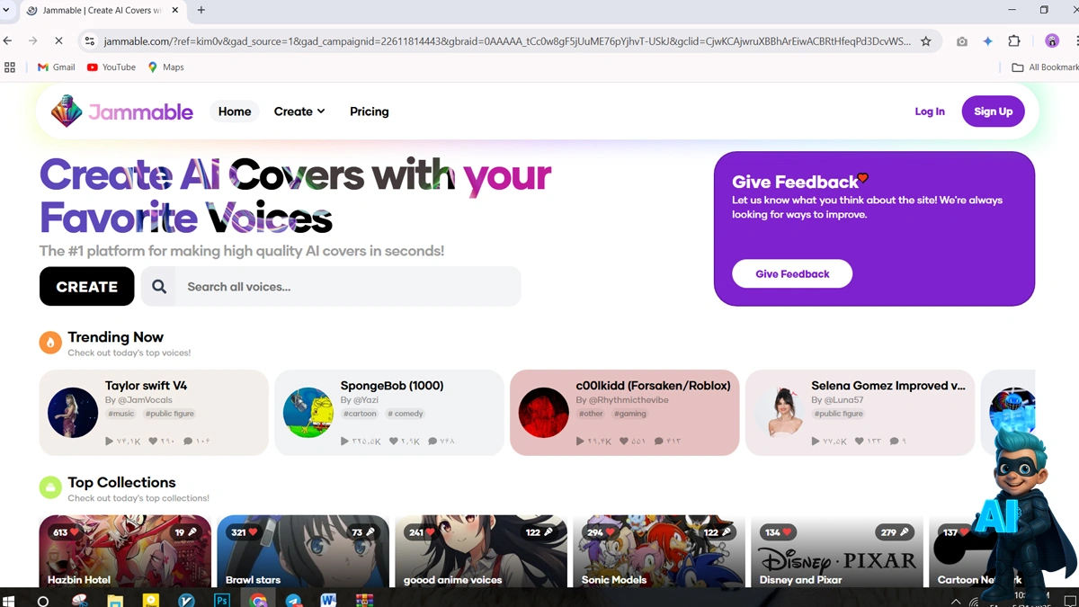
Task: Open the Snipping Tool taskbar icon
Action: click(80, 600)
